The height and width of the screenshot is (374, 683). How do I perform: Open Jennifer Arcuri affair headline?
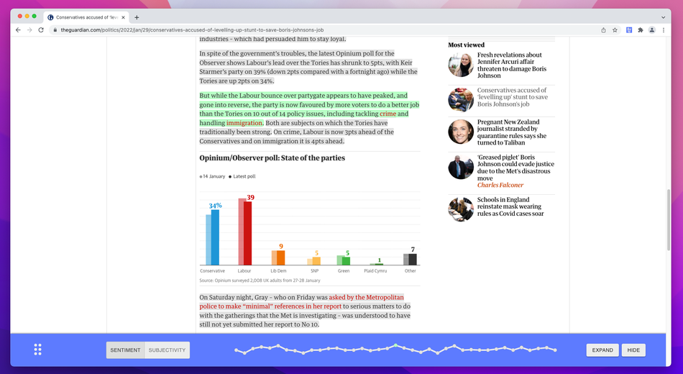pos(511,65)
